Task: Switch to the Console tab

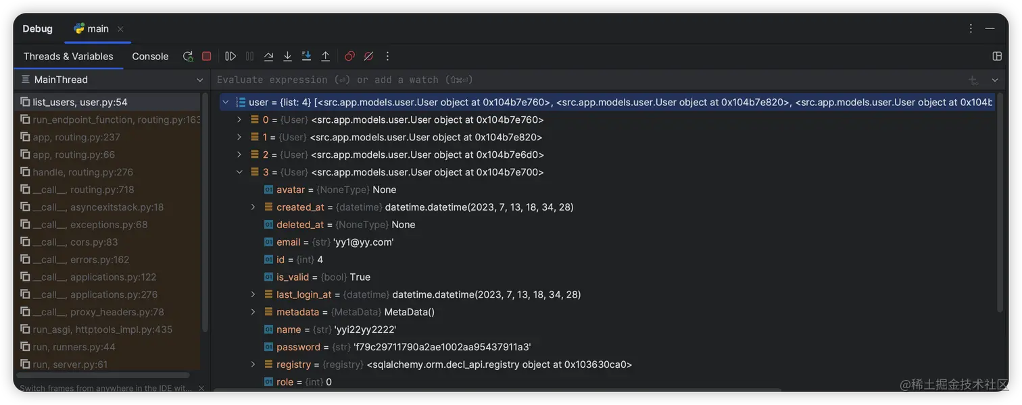Action: 150,57
